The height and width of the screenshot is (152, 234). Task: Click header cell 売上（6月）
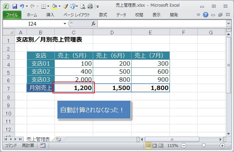tap(112, 56)
